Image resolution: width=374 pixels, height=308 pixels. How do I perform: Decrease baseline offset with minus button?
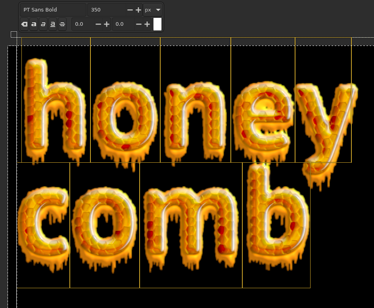tap(98, 24)
